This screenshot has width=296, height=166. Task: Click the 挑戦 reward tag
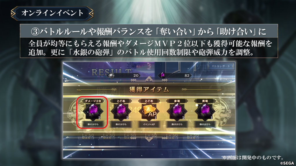(x=205, y=101)
